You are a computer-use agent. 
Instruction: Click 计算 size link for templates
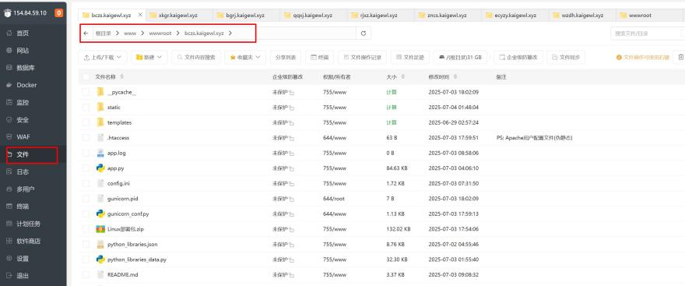point(392,123)
